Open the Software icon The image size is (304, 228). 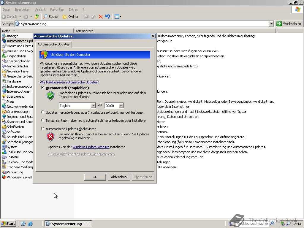point(4,132)
